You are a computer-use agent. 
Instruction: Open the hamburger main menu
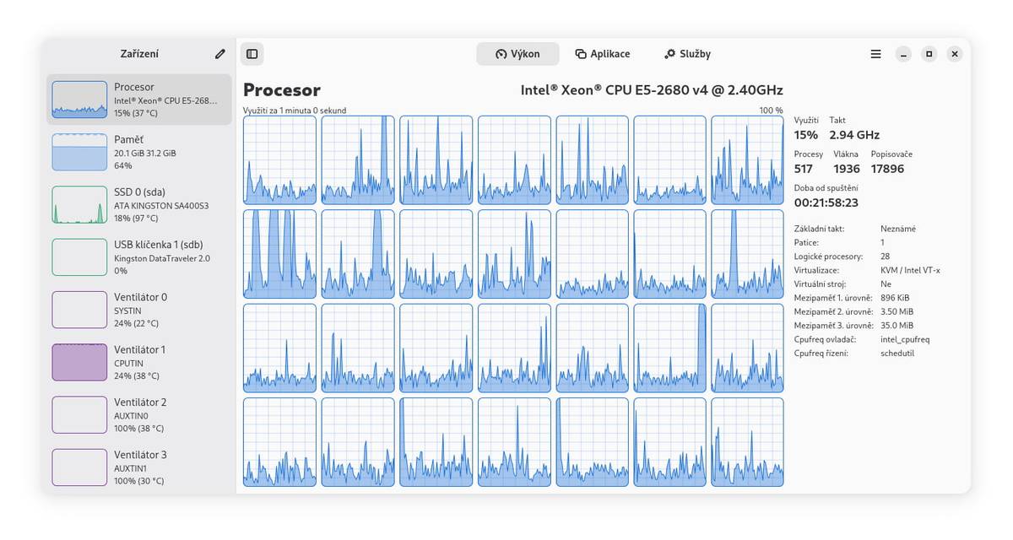point(875,54)
